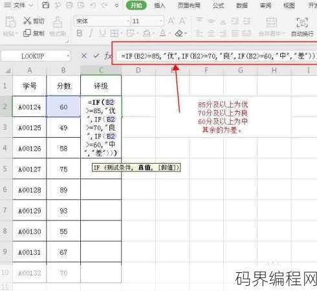
Task: Click the Cut scissors icon
Action: (x=27, y=21)
